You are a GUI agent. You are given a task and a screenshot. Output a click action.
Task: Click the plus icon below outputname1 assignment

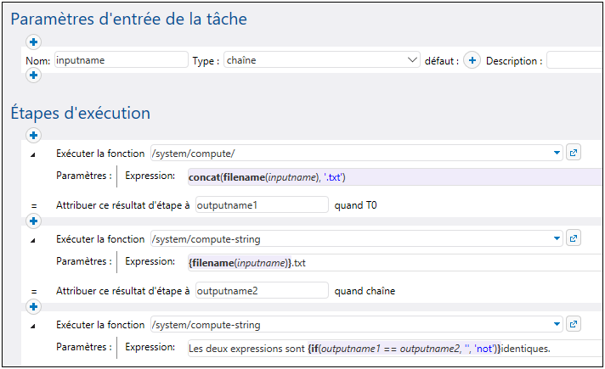(34, 221)
